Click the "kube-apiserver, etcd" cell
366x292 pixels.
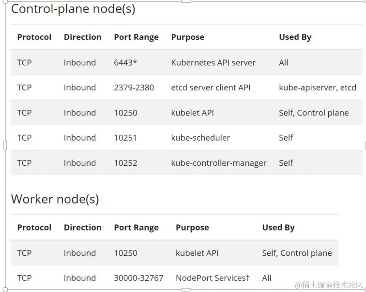(x=317, y=88)
